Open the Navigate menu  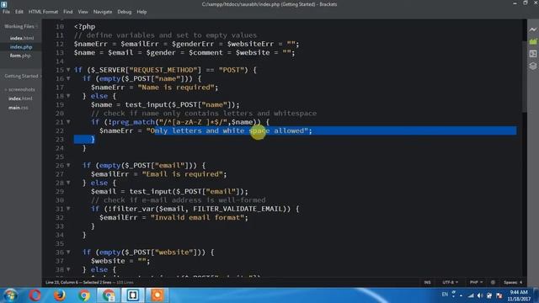click(103, 12)
